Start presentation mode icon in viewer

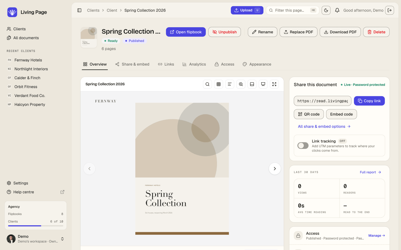coord(263,84)
